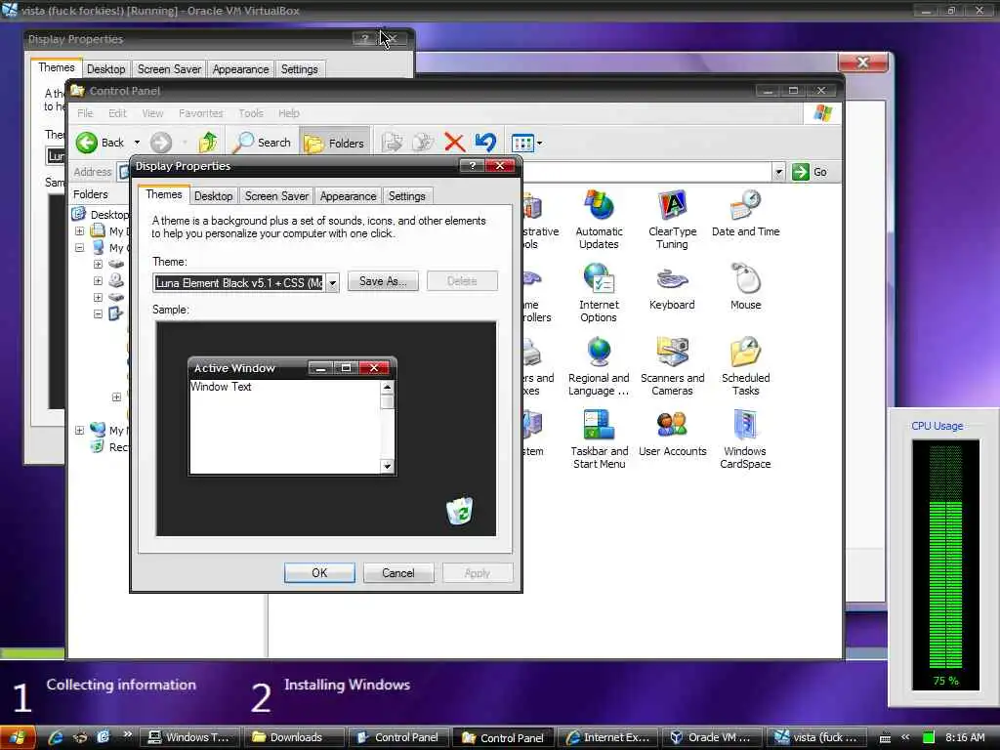Collapse the My Computer tree node
The width and height of the screenshot is (1000, 750).
pos(79,247)
